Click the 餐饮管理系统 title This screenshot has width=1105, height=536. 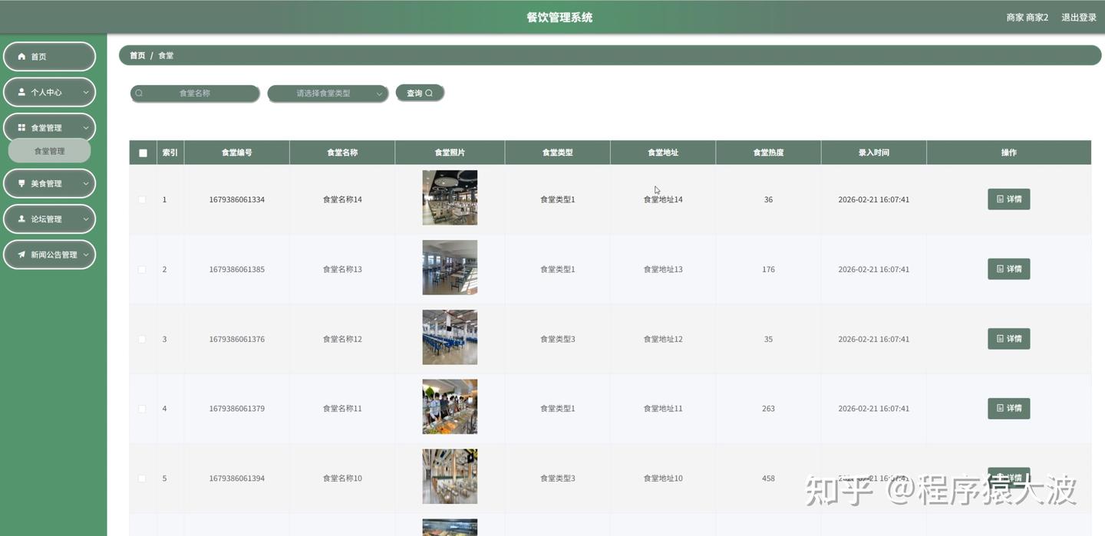click(x=559, y=18)
